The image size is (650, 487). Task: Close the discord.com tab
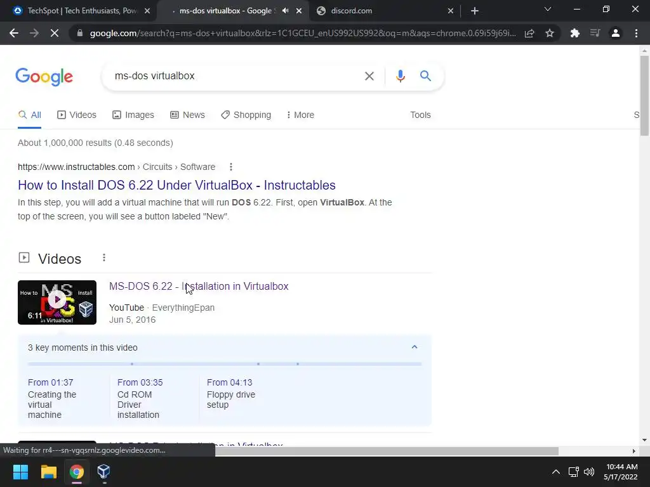(451, 11)
